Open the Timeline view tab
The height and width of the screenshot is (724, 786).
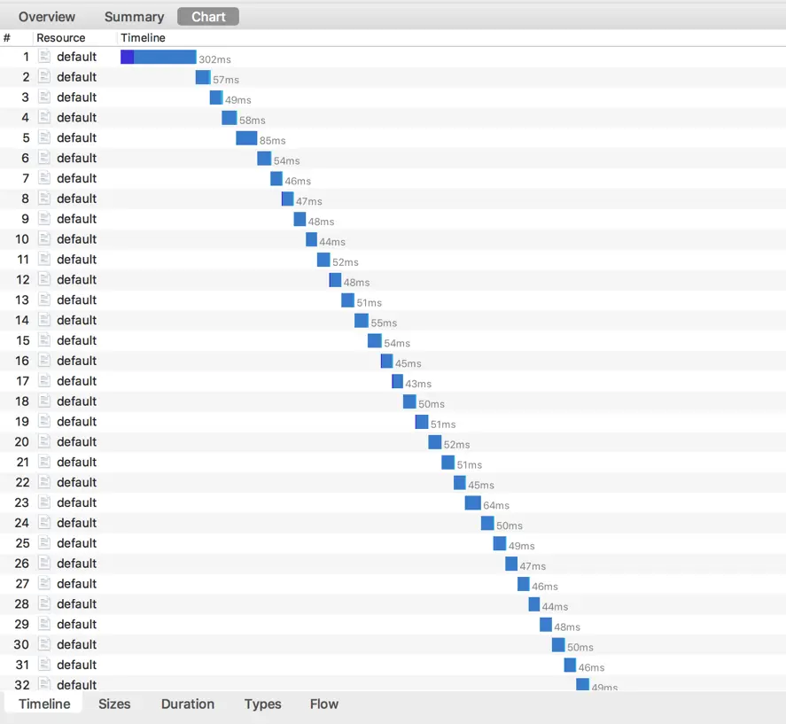coord(44,704)
